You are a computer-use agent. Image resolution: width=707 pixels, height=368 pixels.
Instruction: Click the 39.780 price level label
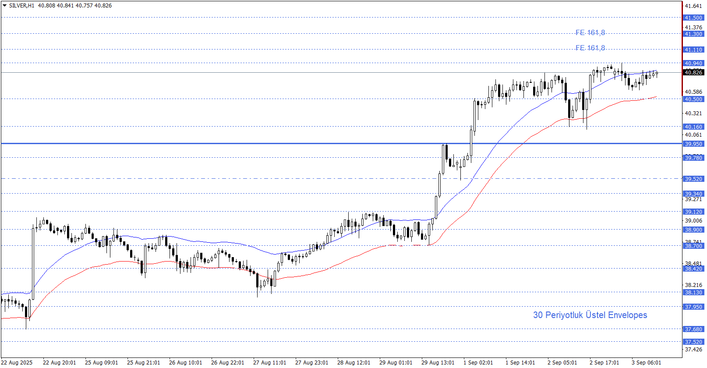[x=693, y=158]
